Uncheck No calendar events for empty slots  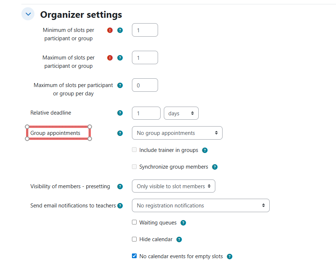[x=134, y=256]
